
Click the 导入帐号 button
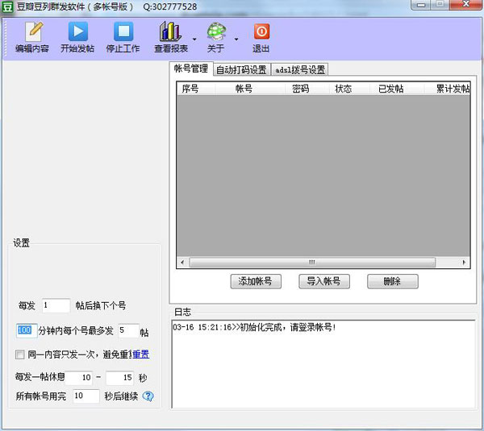pos(324,281)
